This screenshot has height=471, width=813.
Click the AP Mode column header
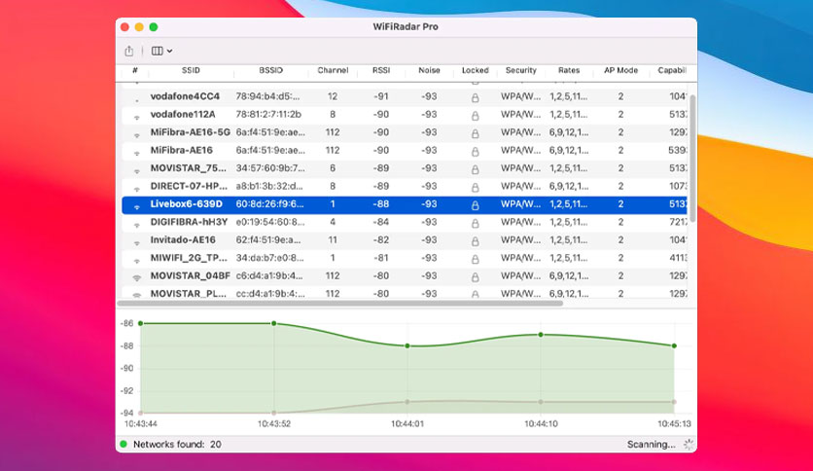pyautogui.click(x=620, y=70)
